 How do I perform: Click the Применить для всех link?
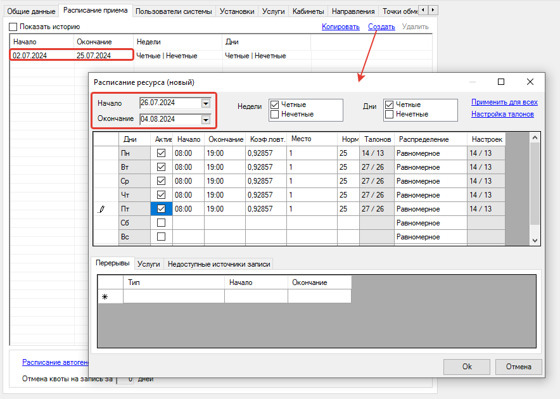[504, 102]
